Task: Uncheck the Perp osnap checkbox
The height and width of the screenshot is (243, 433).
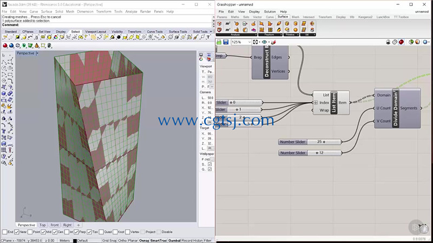Action: (76, 232)
